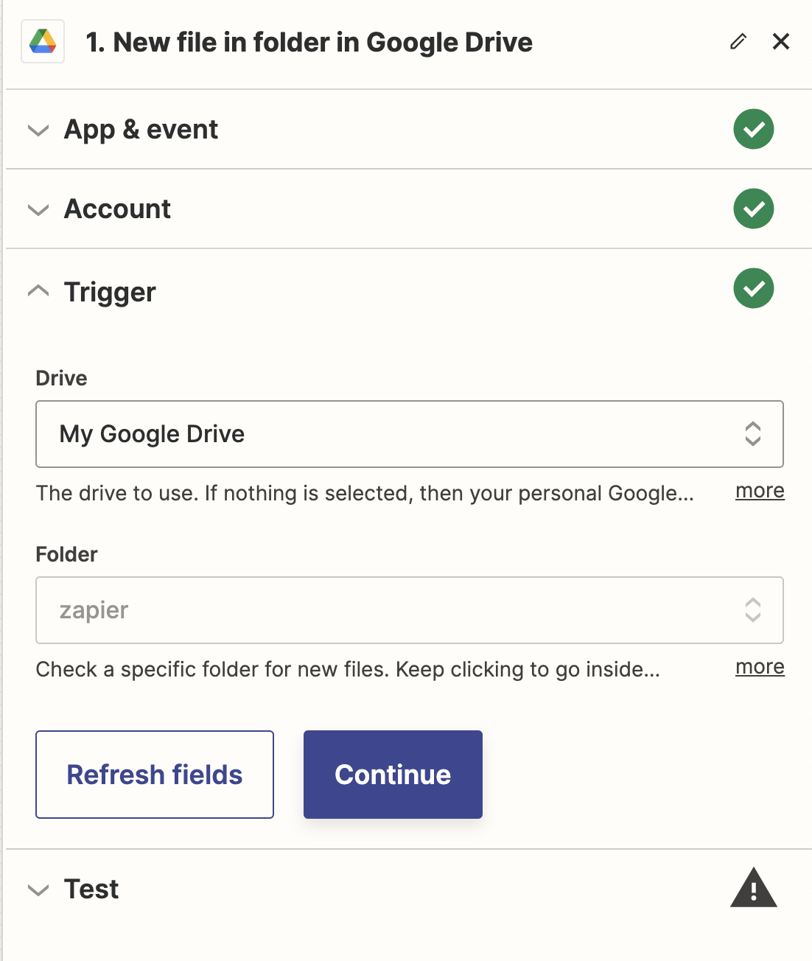Close the step editor panel
This screenshot has width=812, height=961.
click(781, 41)
